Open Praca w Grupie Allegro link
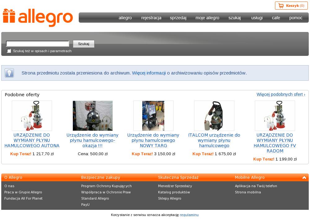This screenshot has width=310, height=221. coord(23,192)
